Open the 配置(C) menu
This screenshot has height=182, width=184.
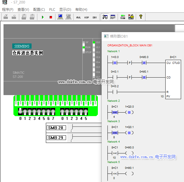click(x=39, y=9)
